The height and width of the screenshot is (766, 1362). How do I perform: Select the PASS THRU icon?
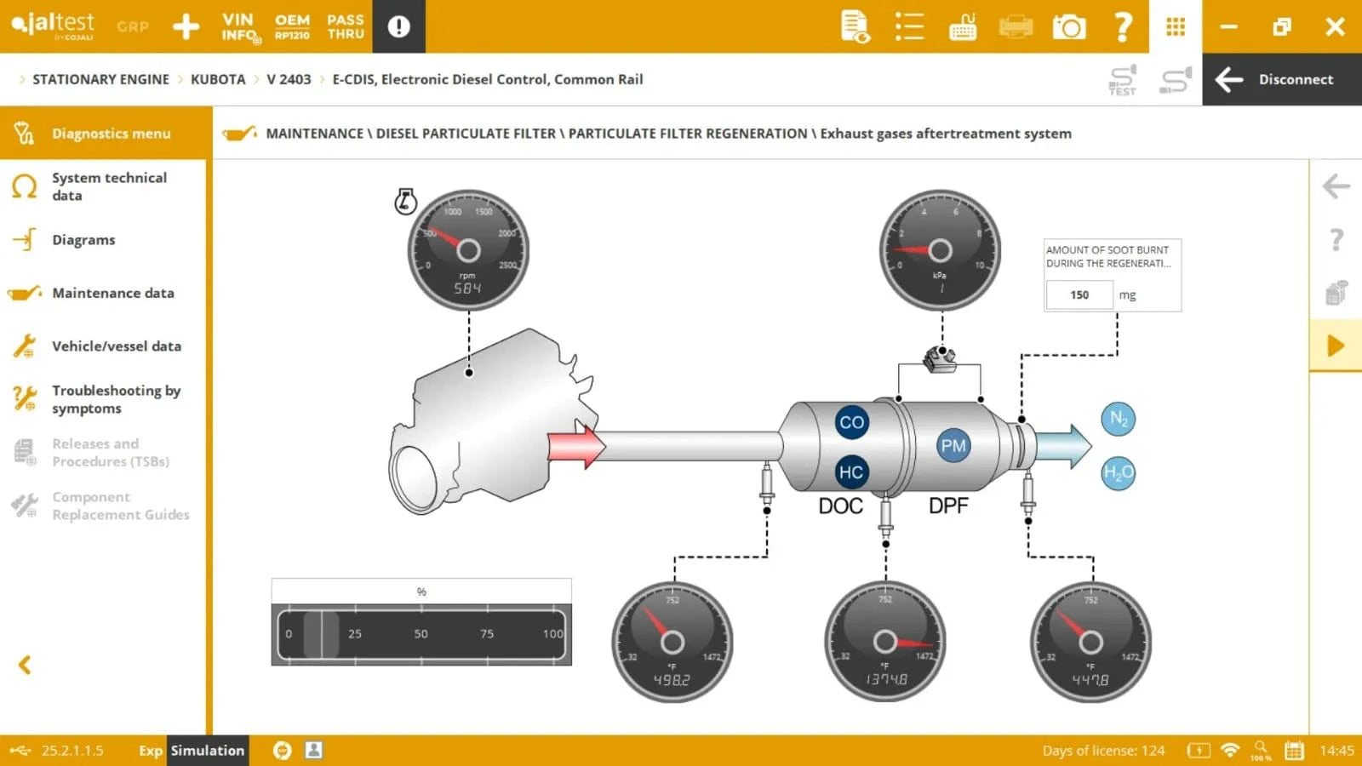(x=346, y=27)
